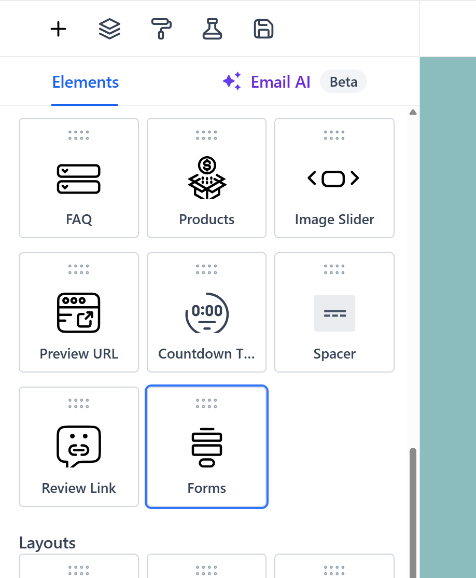Insert the Image Slider element
476x578 pixels.
pos(334,178)
